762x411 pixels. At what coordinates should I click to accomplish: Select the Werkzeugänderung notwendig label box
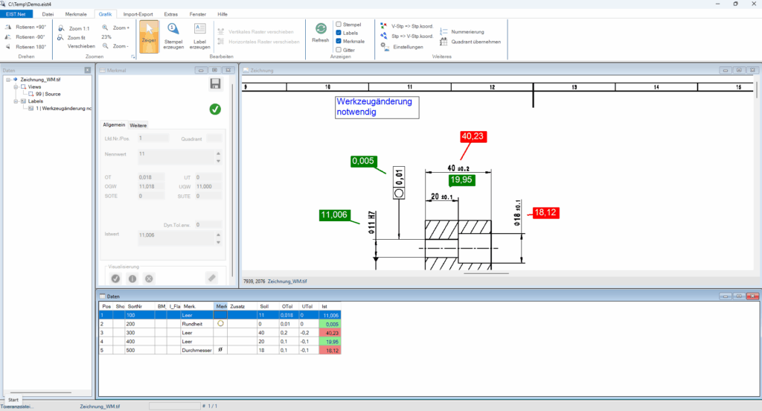377,107
